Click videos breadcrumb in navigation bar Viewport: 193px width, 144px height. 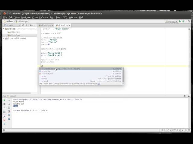[9, 21]
